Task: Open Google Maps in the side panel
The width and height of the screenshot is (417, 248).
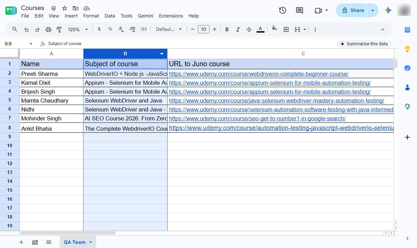Action: pyautogui.click(x=407, y=107)
